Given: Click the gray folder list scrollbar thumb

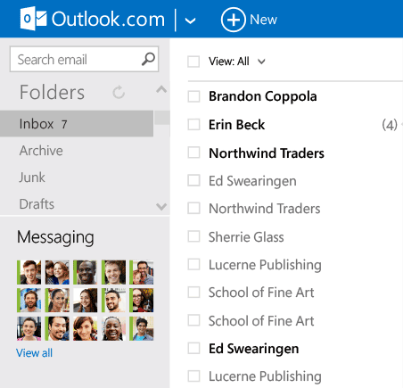Looking at the screenshot, I should tap(162, 118).
